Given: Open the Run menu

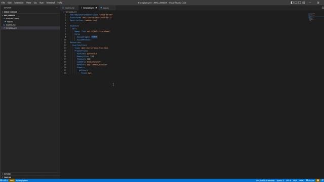Looking at the screenshot, I should (x=42, y=3).
